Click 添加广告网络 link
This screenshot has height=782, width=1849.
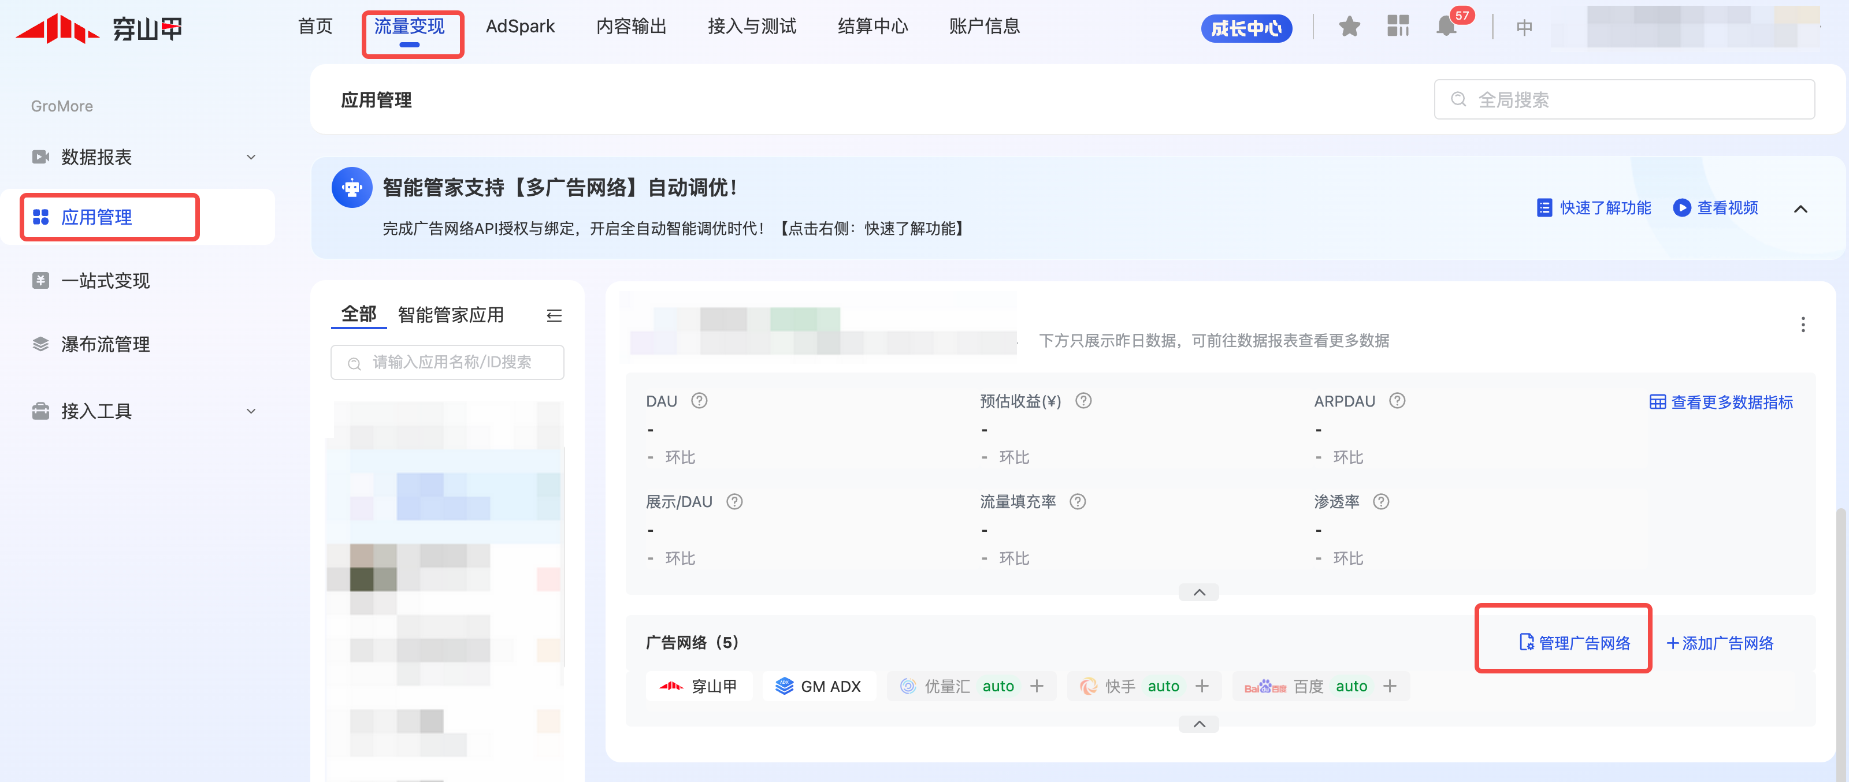pyautogui.click(x=1720, y=643)
